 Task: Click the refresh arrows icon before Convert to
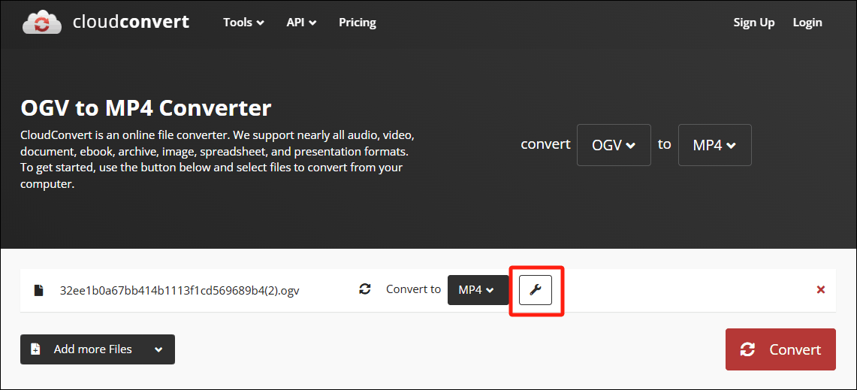coord(365,289)
